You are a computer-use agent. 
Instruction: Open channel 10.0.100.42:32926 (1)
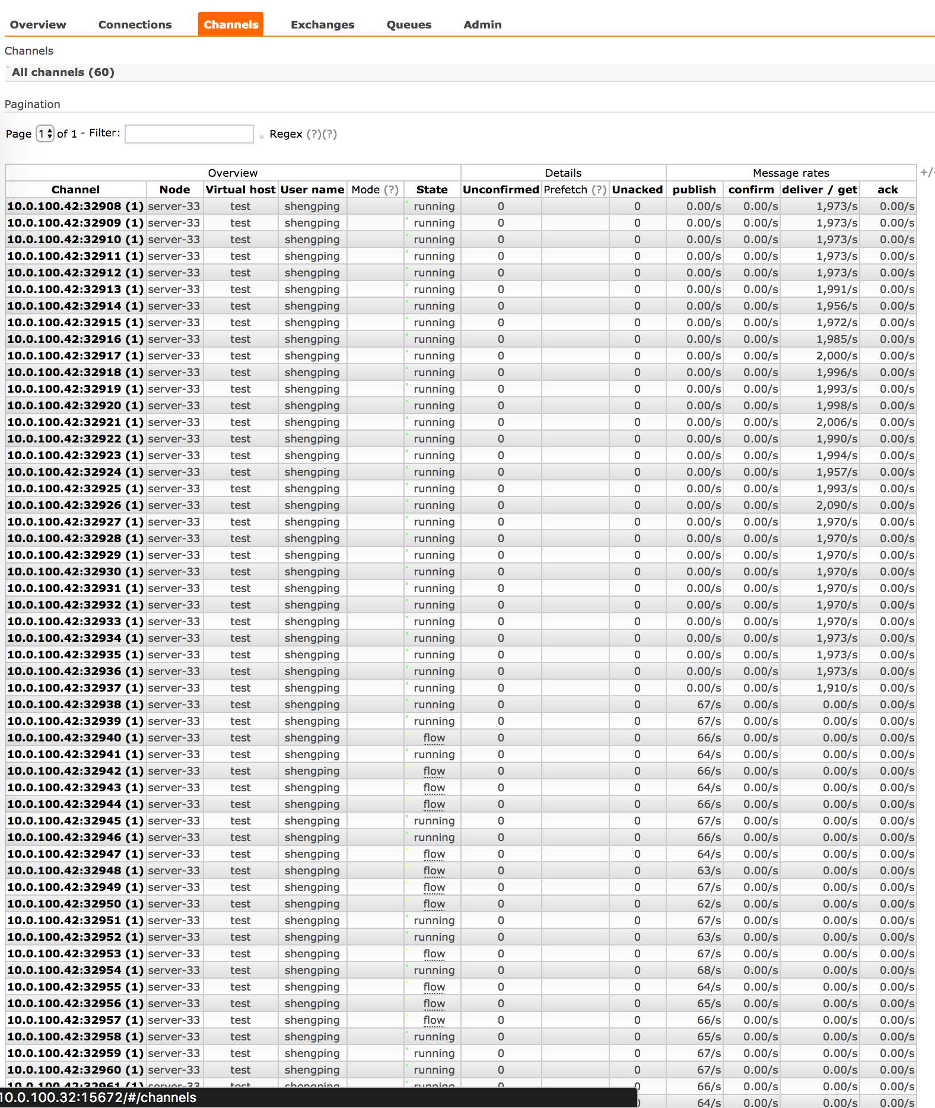[75, 505]
